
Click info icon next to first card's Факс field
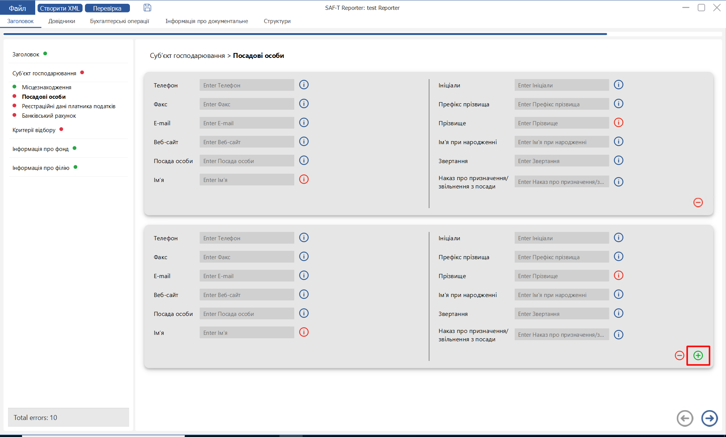pyautogui.click(x=304, y=104)
